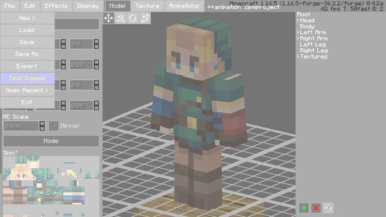386x217 pixels.
Task: Click the stepper beside the second row 0.00 field
Action: click(x=96, y=64)
